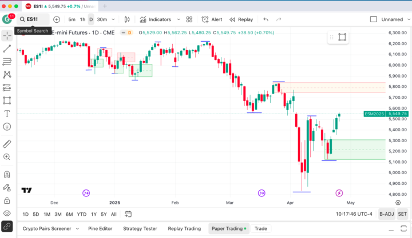This screenshot has width=412, height=238.
Task: Set chart range to 5Y
Action: tap(104, 214)
